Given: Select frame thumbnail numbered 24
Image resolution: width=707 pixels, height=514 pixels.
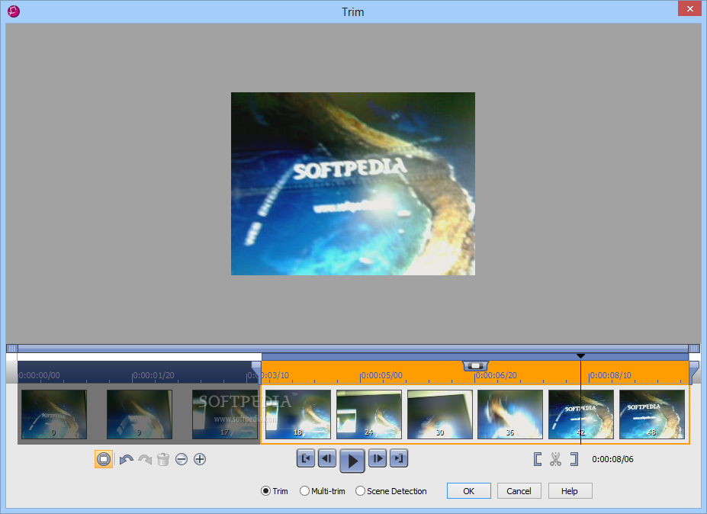Looking at the screenshot, I should [369, 414].
